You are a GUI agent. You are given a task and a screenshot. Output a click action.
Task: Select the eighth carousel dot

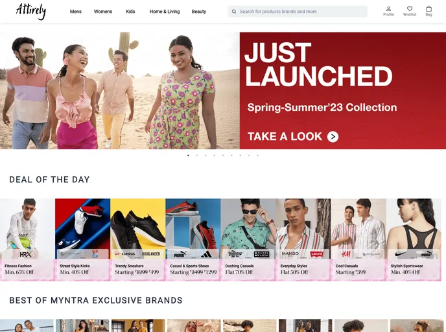249,156
